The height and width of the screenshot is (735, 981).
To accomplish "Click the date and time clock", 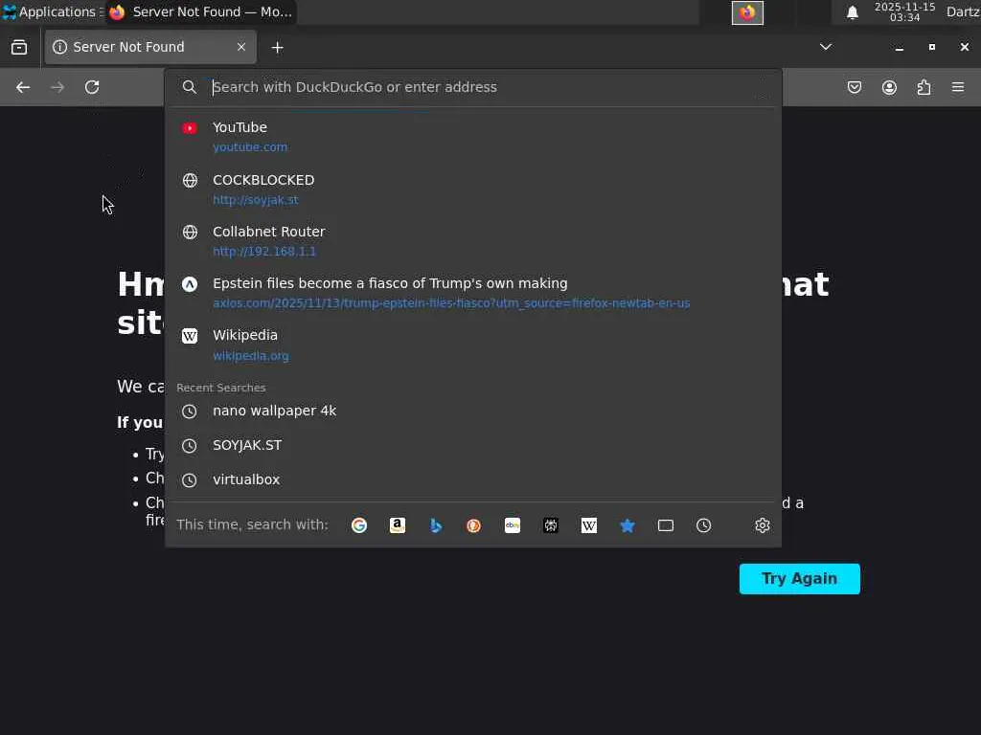I will pyautogui.click(x=904, y=11).
